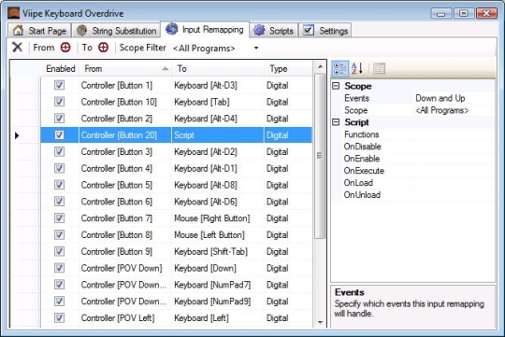The width and height of the screenshot is (505, 337).
Task: Click the Keyboard [Left] cell
Action: [218, 317]
